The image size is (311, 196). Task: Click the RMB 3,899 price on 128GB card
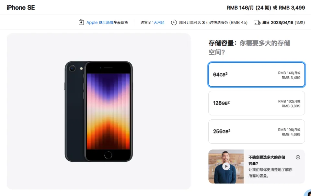tap(291, 106)
